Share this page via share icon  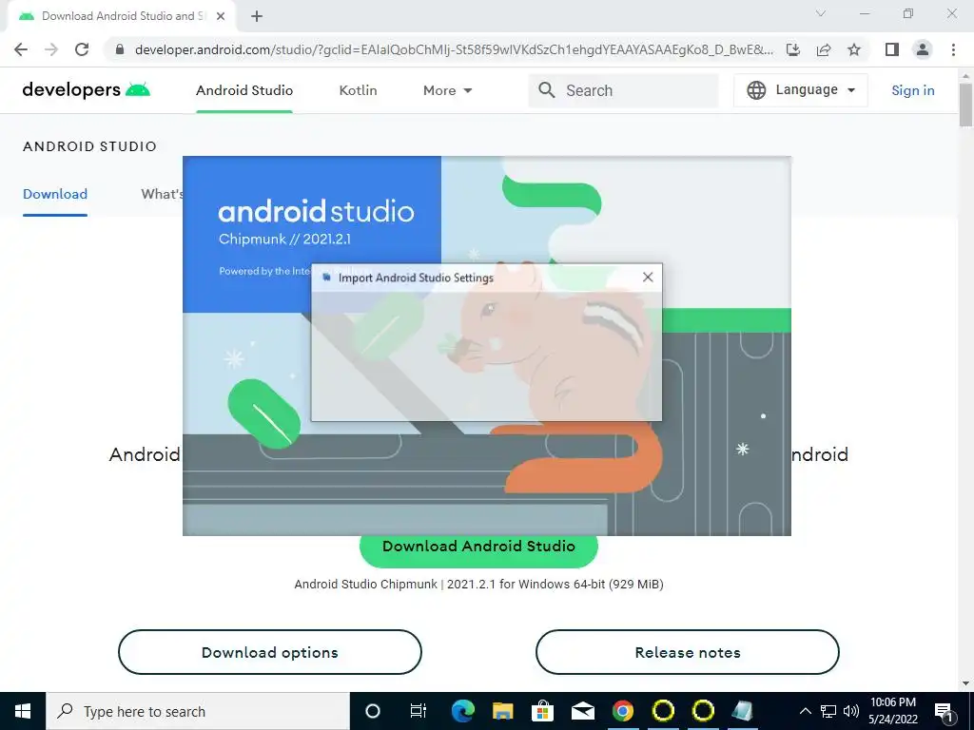pos(824,49)
